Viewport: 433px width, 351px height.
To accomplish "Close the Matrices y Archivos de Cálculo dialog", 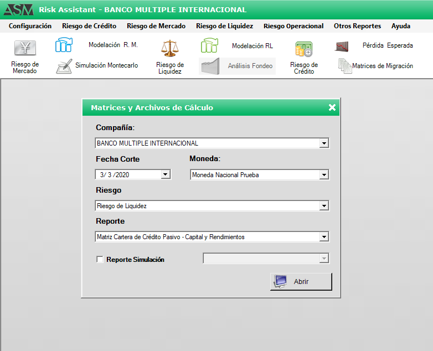I will pyautogui.click(x=332, y=107).
